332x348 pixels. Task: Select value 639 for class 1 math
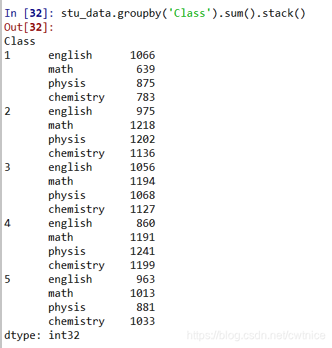coord(145,69)
